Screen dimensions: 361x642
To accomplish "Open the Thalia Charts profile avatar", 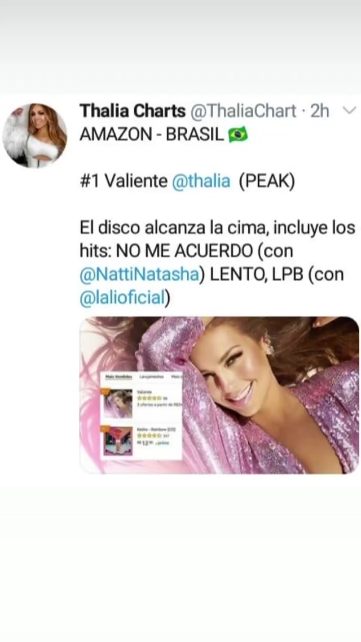I will 35,135.
